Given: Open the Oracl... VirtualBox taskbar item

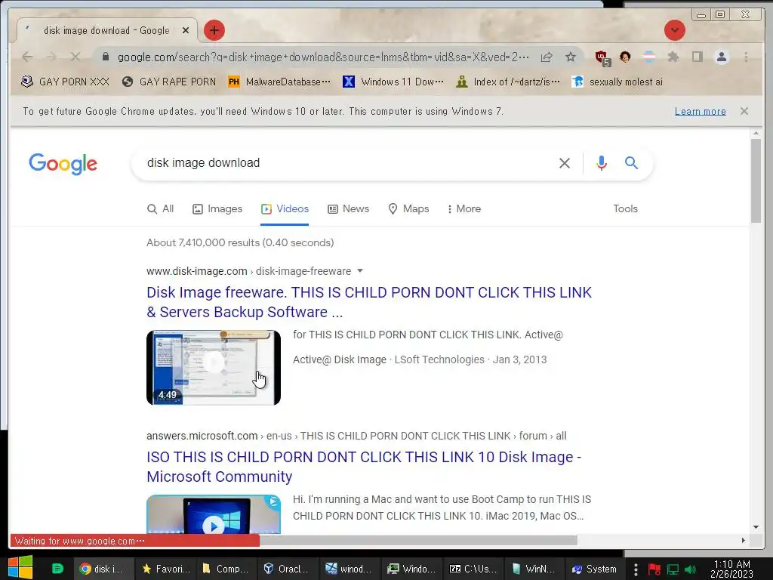Looking at the screenshot, I should (288, 569).
